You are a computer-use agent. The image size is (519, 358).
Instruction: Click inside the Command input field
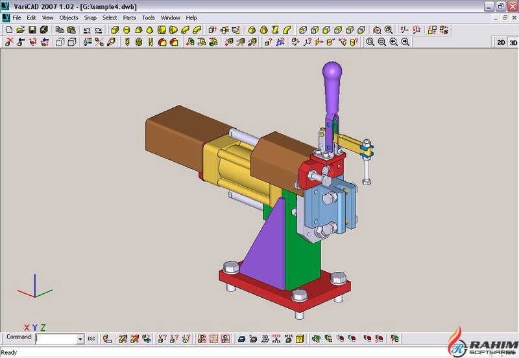click(x=56, y=339)
